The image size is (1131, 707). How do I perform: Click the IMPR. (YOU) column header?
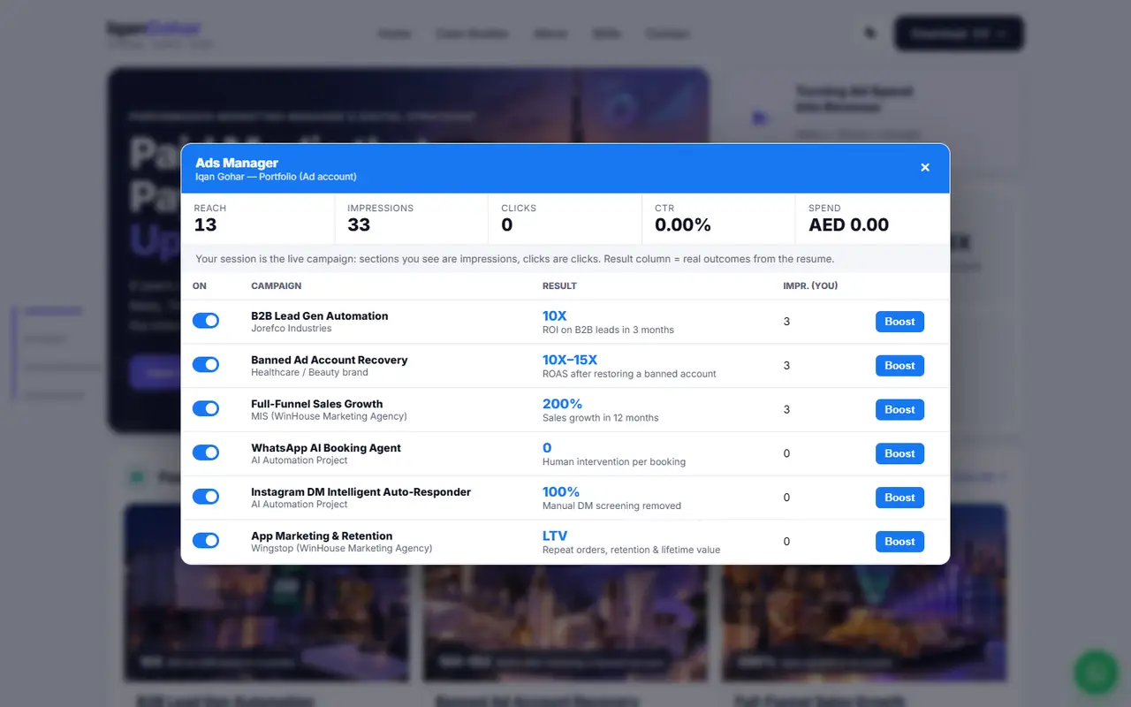tap(810, 286)
